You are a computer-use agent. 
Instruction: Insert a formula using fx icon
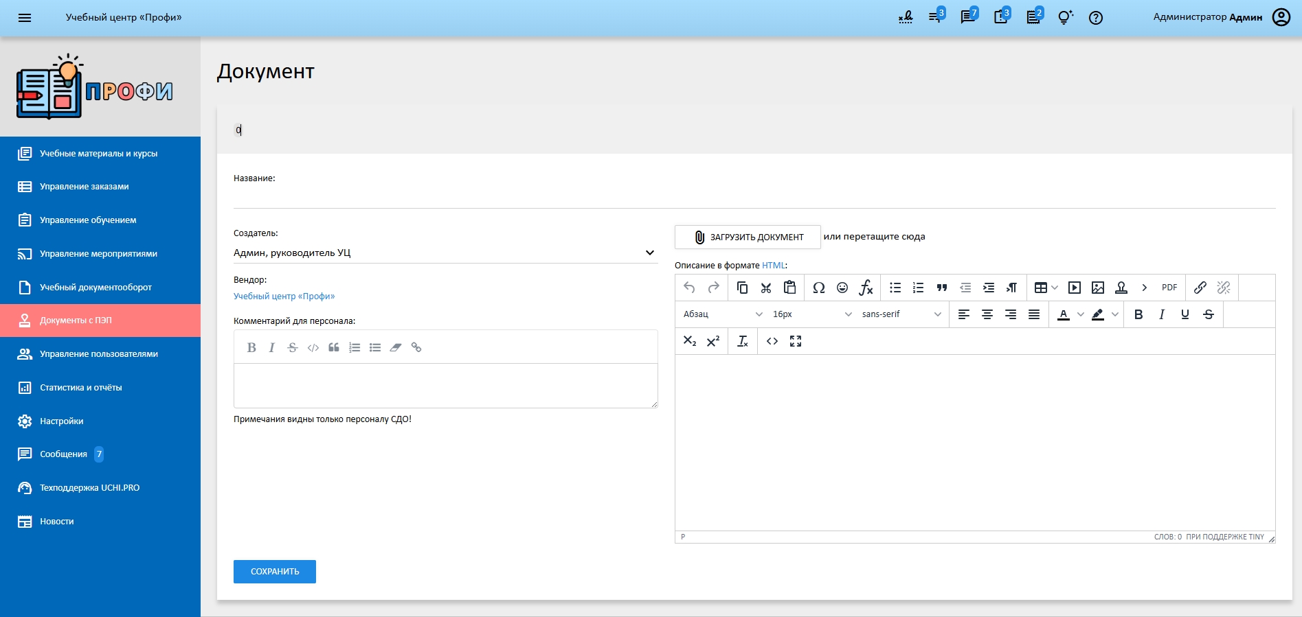866,288
